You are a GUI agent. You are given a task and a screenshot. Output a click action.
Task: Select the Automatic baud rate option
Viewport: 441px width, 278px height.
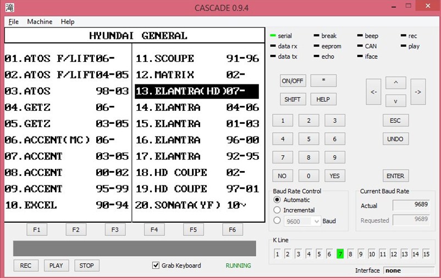coord(277,200)
